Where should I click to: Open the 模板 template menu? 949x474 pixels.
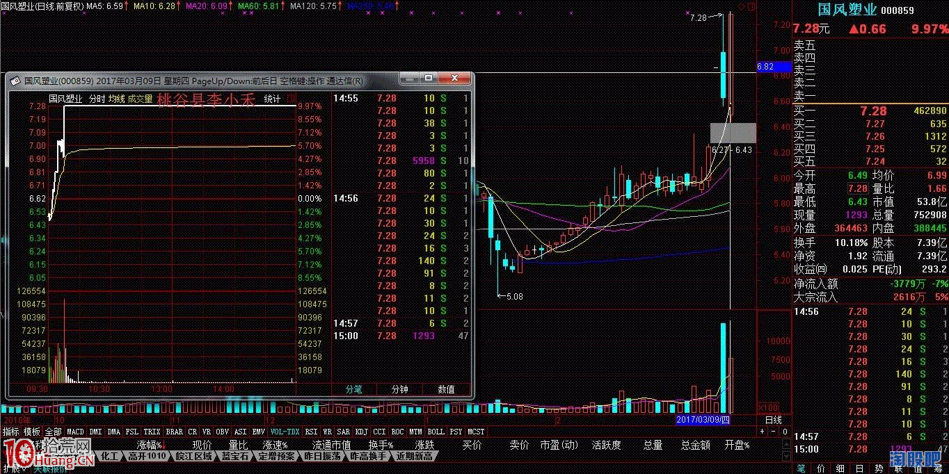coord(32,432)
